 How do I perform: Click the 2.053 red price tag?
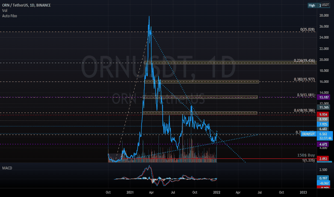(323, 159)
